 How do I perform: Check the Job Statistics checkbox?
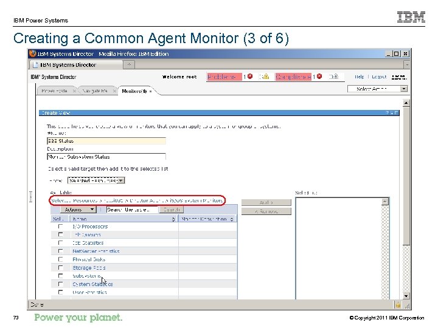pyautogui.click(x=60, y=243)
